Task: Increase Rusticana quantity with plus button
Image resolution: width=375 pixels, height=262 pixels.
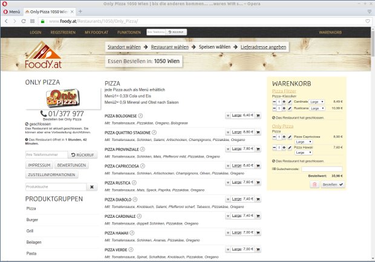Action: [x=284, y=108]
